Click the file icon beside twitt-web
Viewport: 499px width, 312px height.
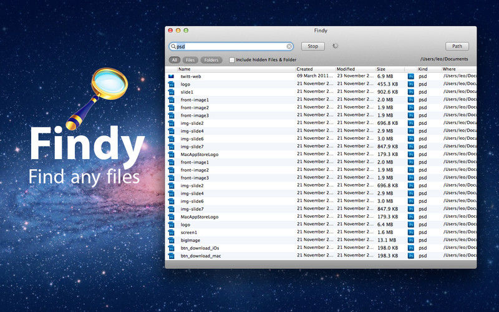click(171, 76)
